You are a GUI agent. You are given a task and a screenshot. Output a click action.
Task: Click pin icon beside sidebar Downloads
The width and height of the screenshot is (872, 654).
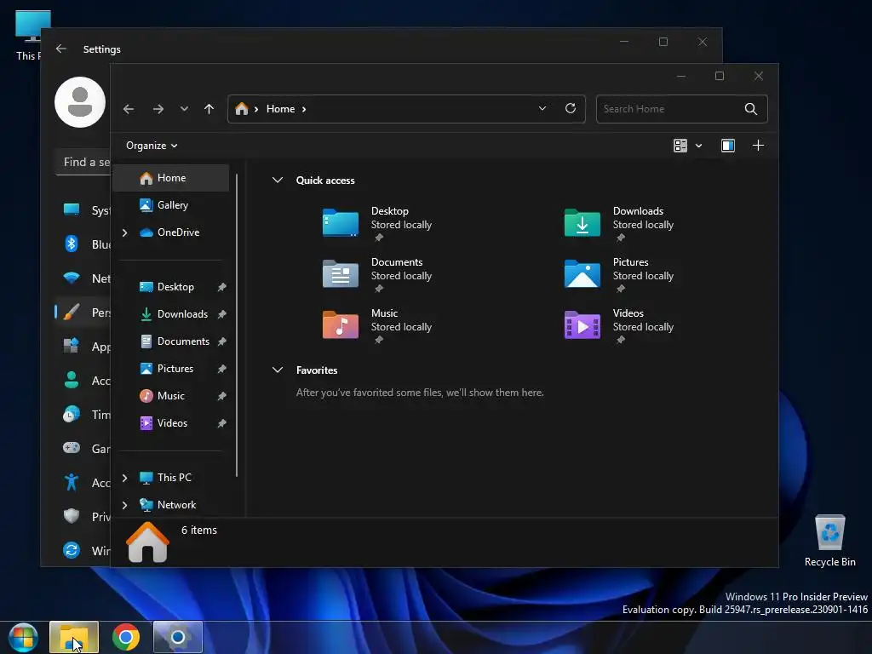click(x=222, y=314)
